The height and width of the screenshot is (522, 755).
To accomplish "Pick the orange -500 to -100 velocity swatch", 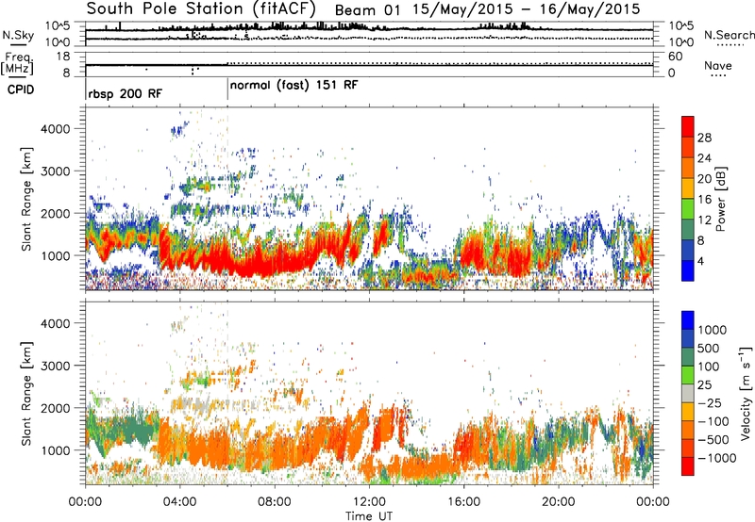I will coord(688,430).
